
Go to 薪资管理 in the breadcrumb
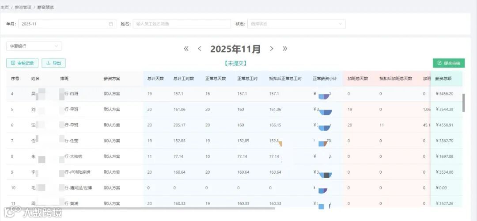[x=23, y=8]
